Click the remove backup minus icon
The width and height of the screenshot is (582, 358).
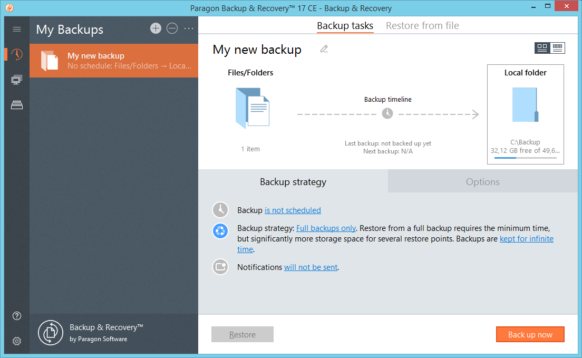172,29
